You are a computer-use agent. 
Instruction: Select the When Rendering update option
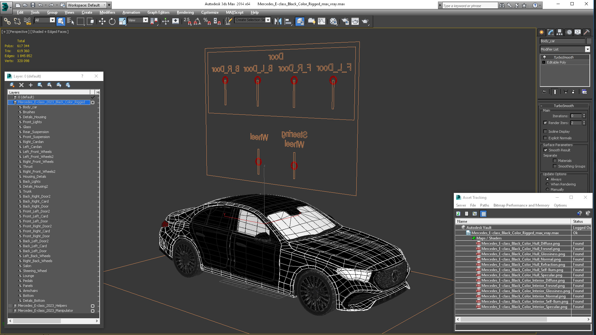pos(548,184)
